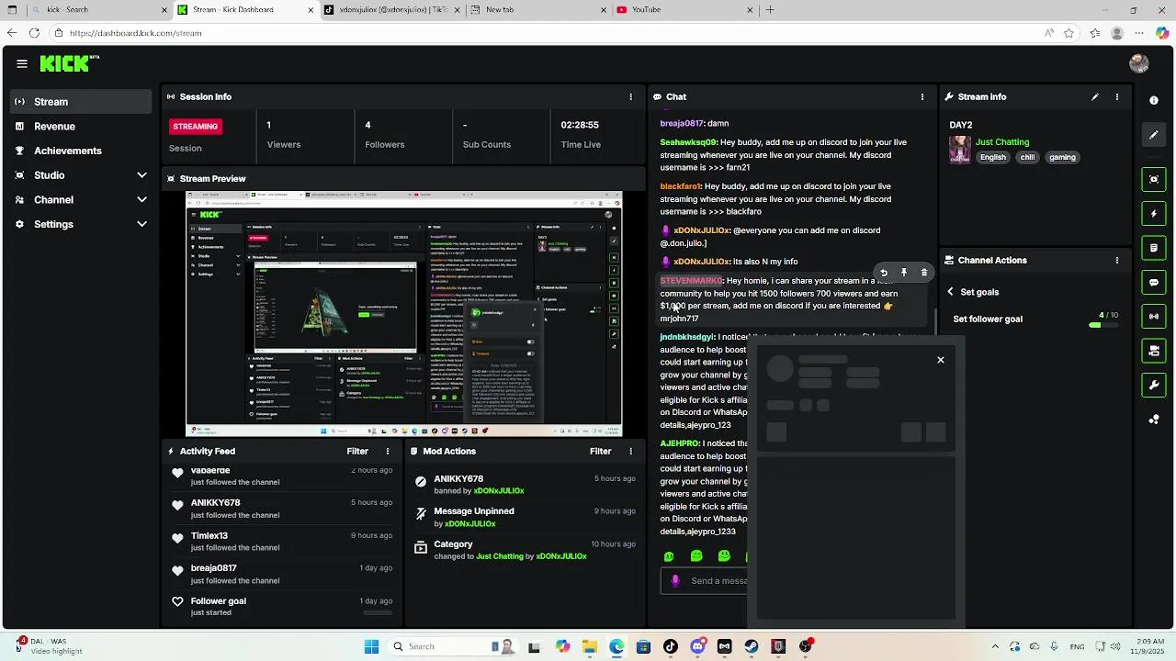Open Chat panel three-dot options
The image size is (1176, 661).
[922, 96]
